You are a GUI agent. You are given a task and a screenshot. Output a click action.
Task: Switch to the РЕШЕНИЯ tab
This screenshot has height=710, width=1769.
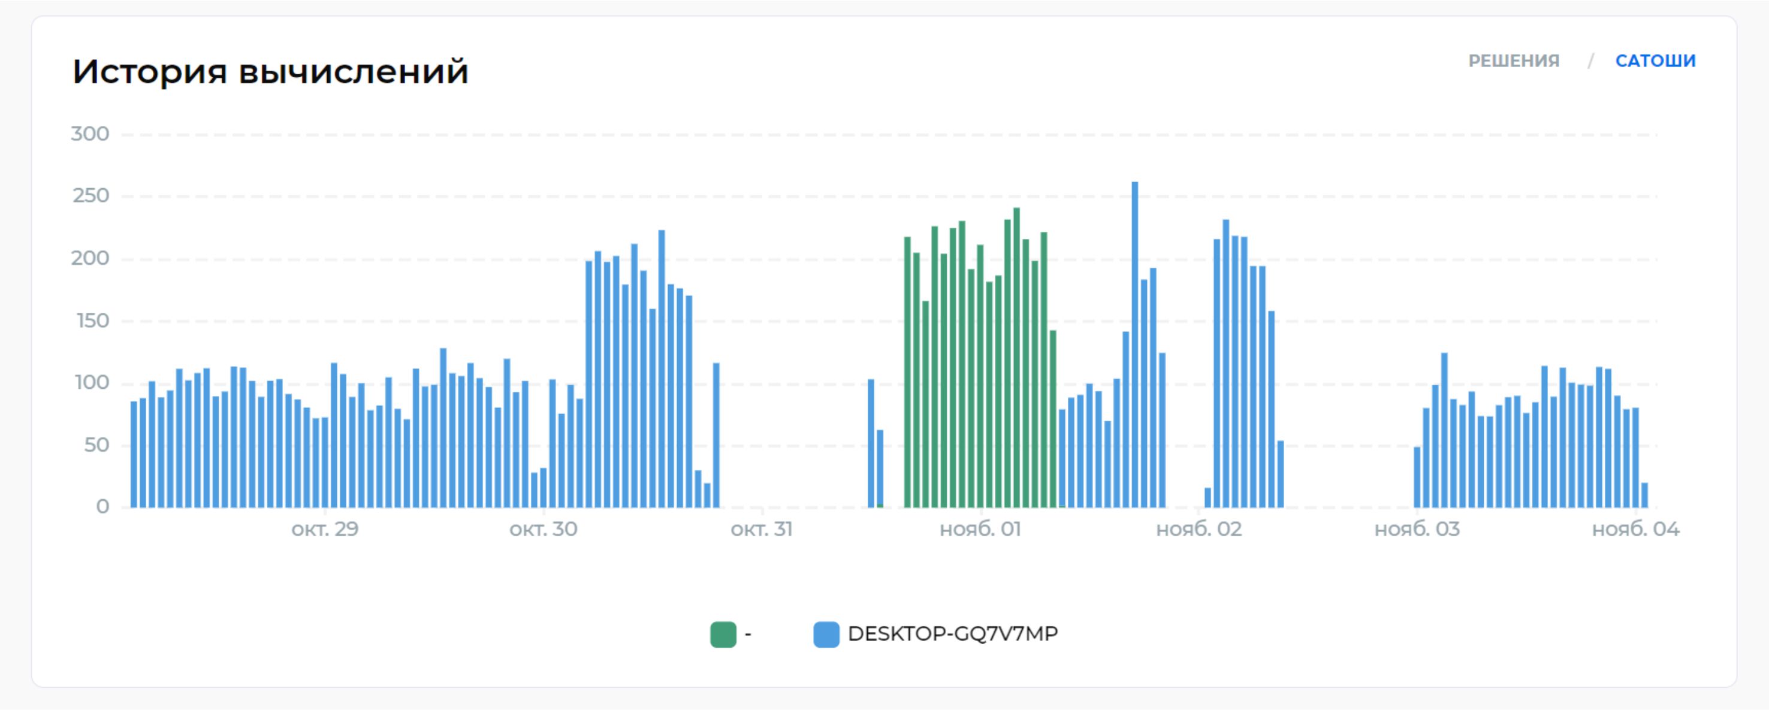[x=1514, y=61]
